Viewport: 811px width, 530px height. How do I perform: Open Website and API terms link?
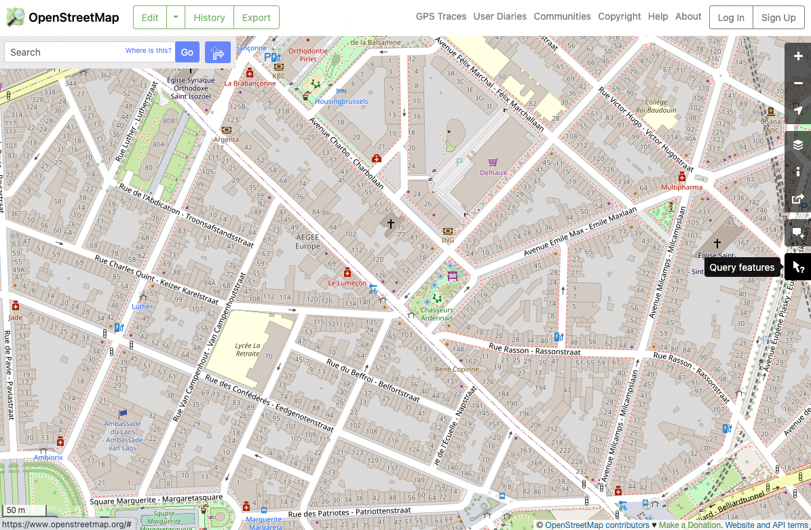pyautogui.click(x=766, y=525)
